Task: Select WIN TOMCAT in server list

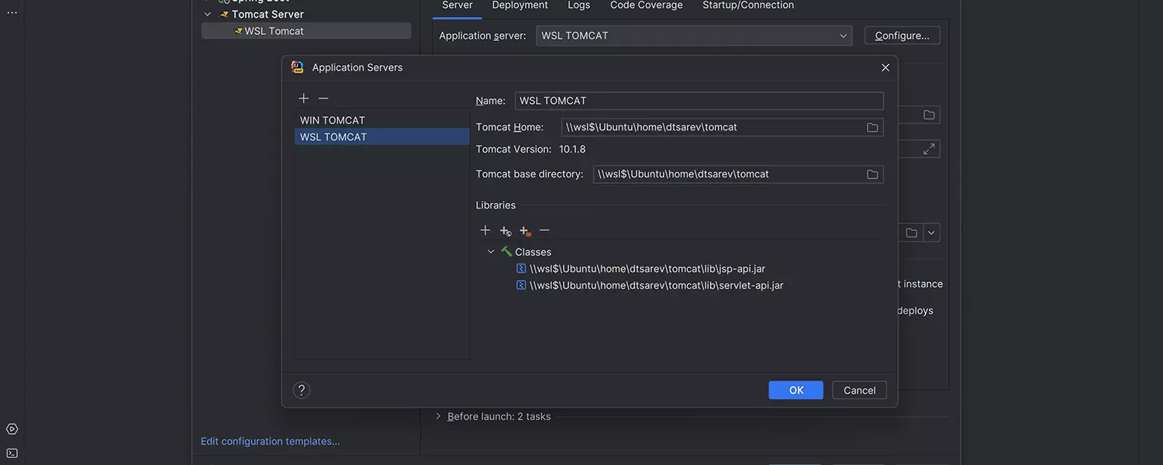Action: (x=333, y=120)
